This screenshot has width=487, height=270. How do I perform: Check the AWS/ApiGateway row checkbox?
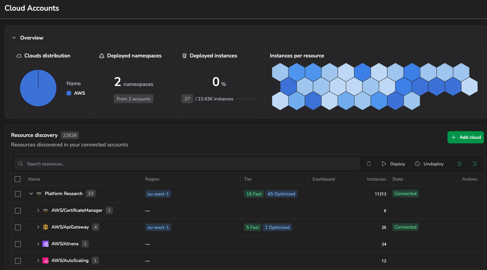pos(17,227)
